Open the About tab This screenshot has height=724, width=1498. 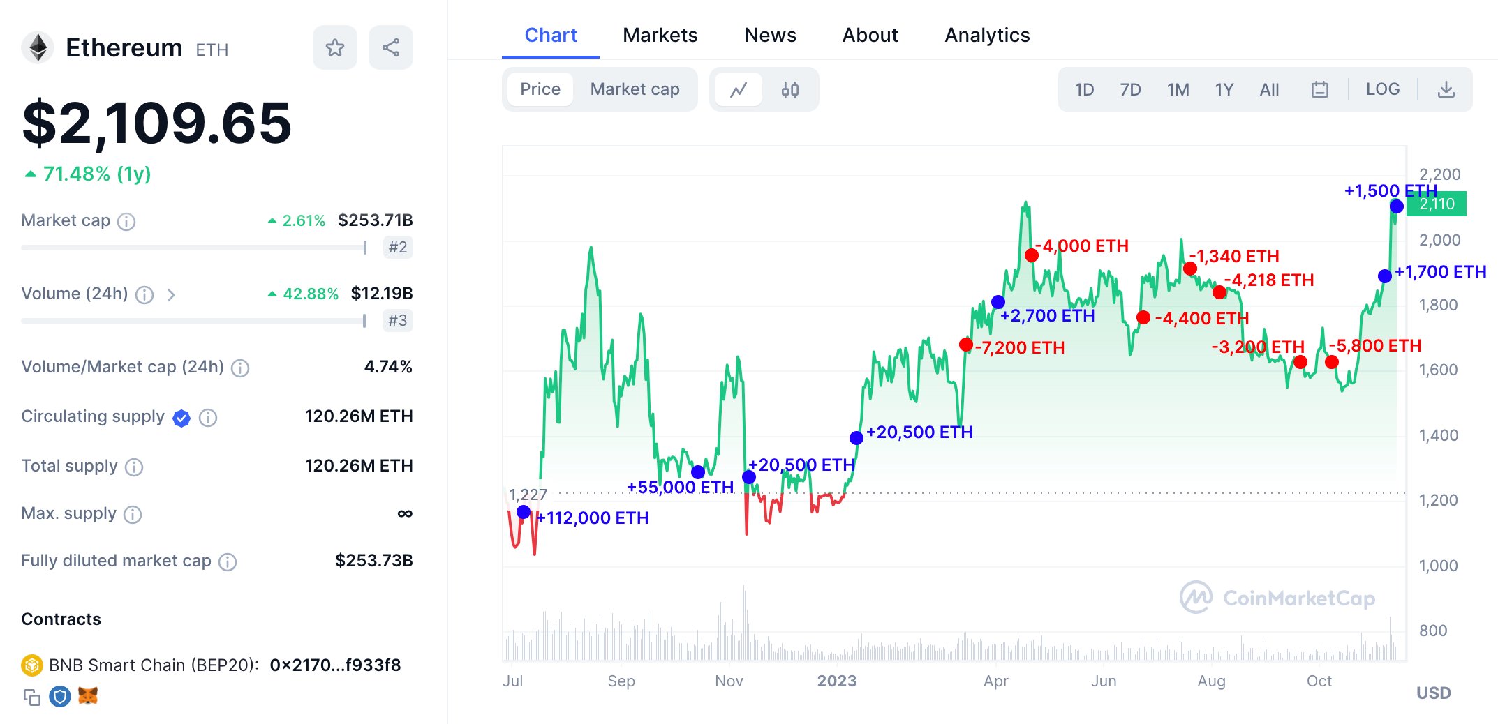click(x=870, y=35)
